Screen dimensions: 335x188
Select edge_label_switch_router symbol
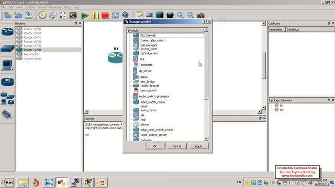pyautogui.click(x=157, y=130)
